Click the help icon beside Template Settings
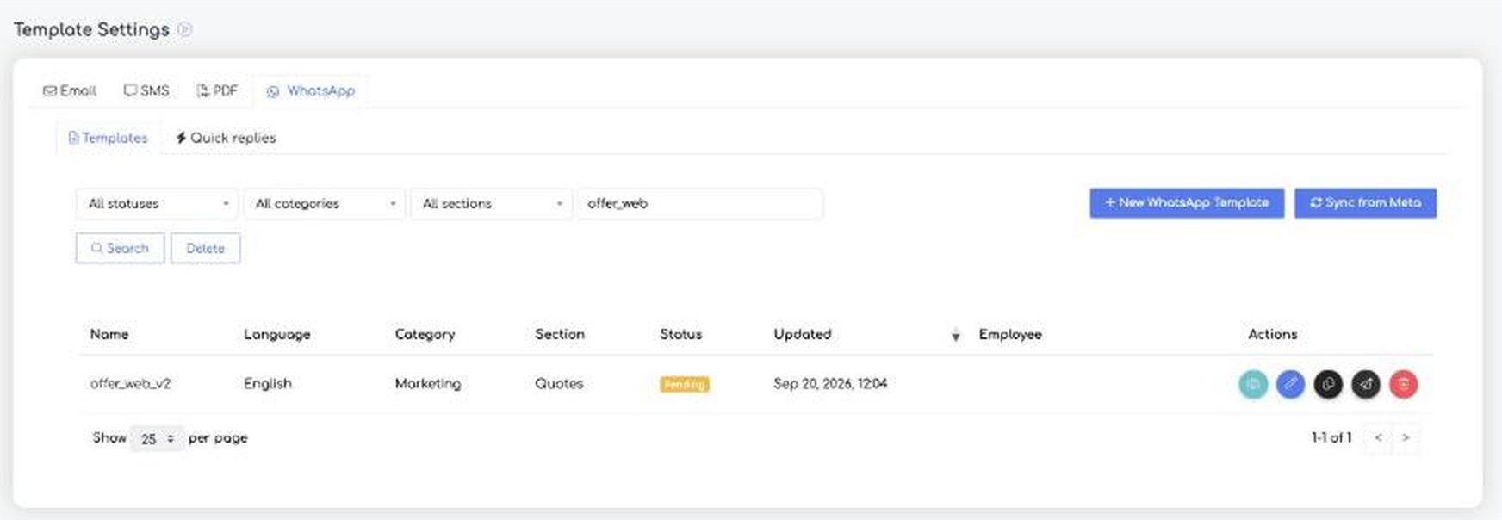Viewport: 1502px width, 520px height. 184,29
